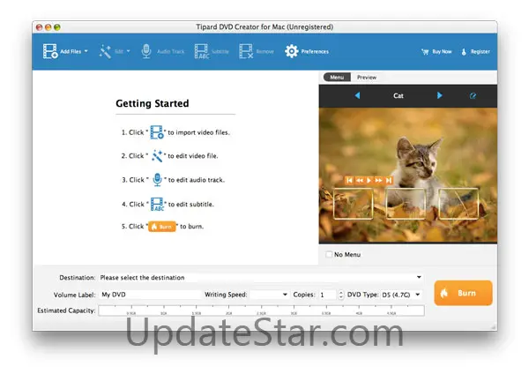The height and width of the screenshot is (374, 529).
Task: Click subtitle icon in step 4
Action: click(x=157, y=205)
